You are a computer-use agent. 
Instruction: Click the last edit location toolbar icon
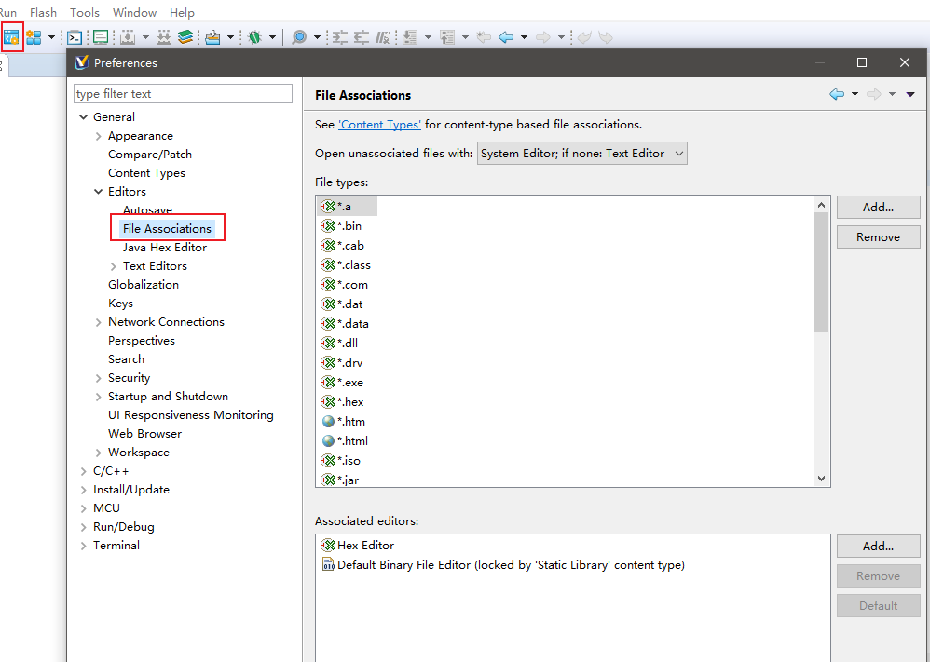click(484, 37)
